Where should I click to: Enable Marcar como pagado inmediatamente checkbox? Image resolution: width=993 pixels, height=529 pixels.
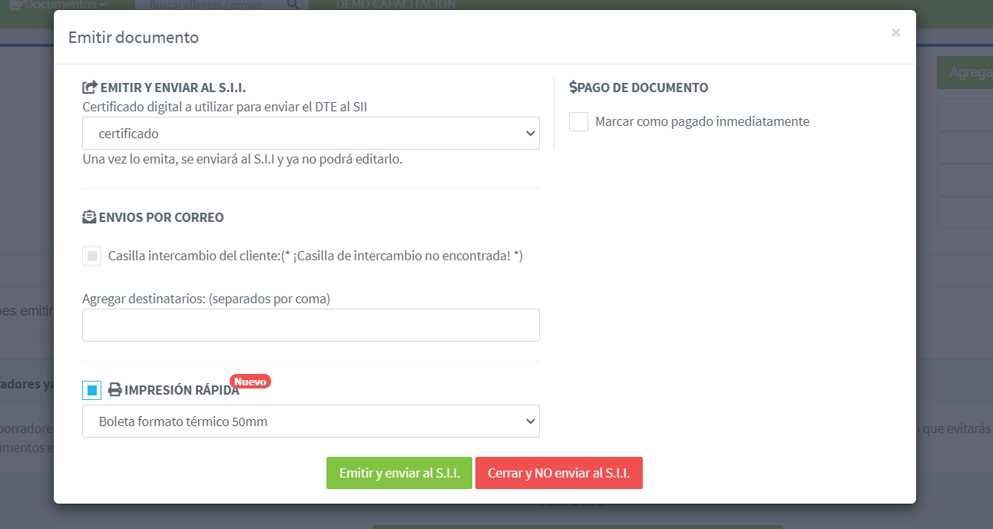579,122
